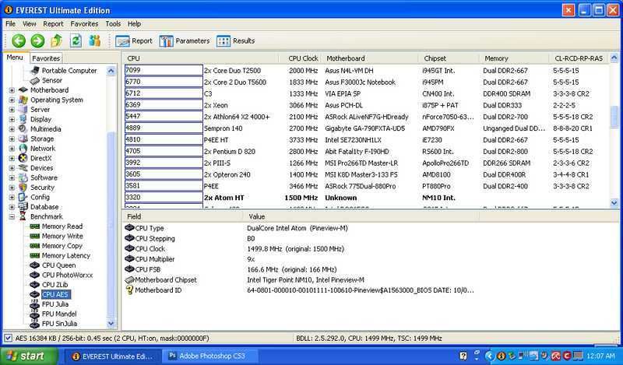Expand the Operating System tree node
The height and width of the screenshot is (365, 623).
[12, 100]
